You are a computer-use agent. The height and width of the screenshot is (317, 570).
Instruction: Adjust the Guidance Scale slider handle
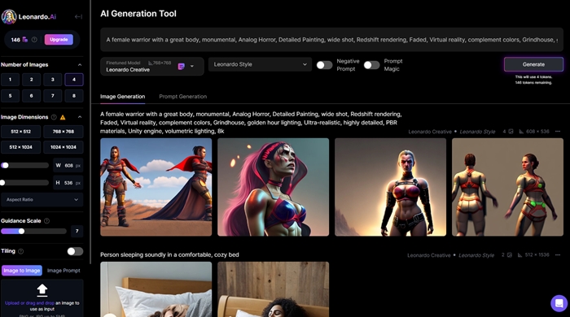pyautogui.click(x=21, y=231)
